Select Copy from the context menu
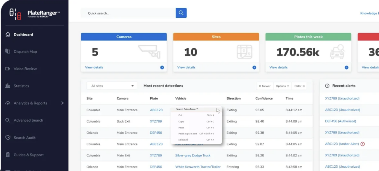Viewport: 379px width, 171px height. 196,121
